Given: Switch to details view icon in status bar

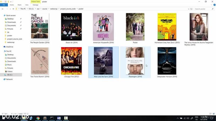Looking at the screenshot, I should pyautogui.click(x=211, y=114).
